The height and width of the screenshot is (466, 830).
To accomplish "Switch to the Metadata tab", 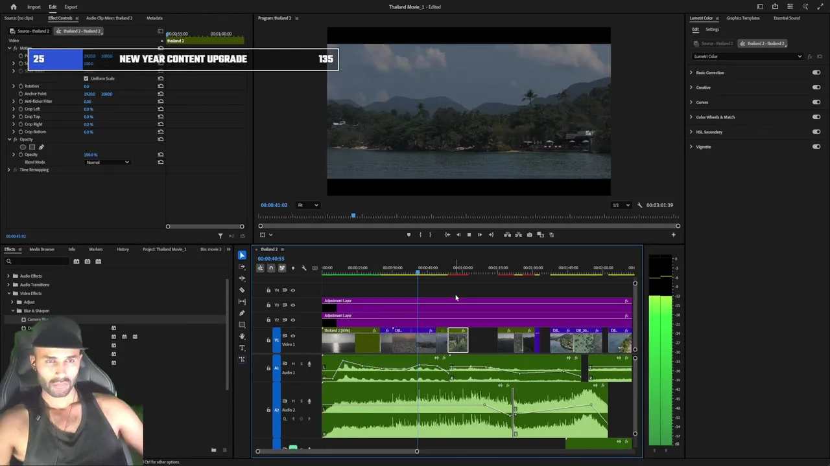I will 154,18.
